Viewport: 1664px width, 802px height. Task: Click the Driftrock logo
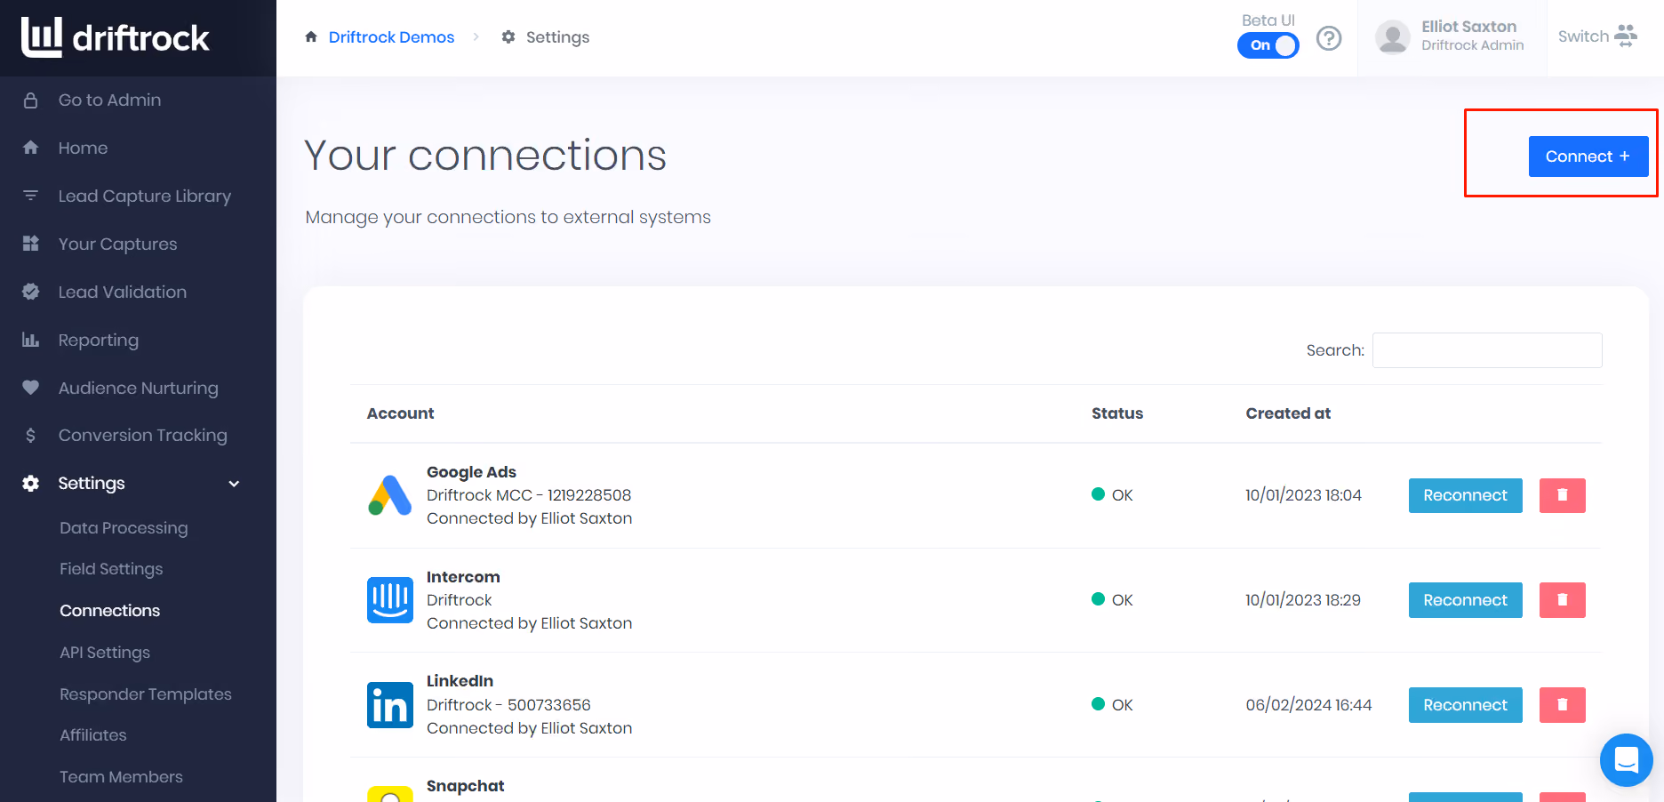click(116, 37)
